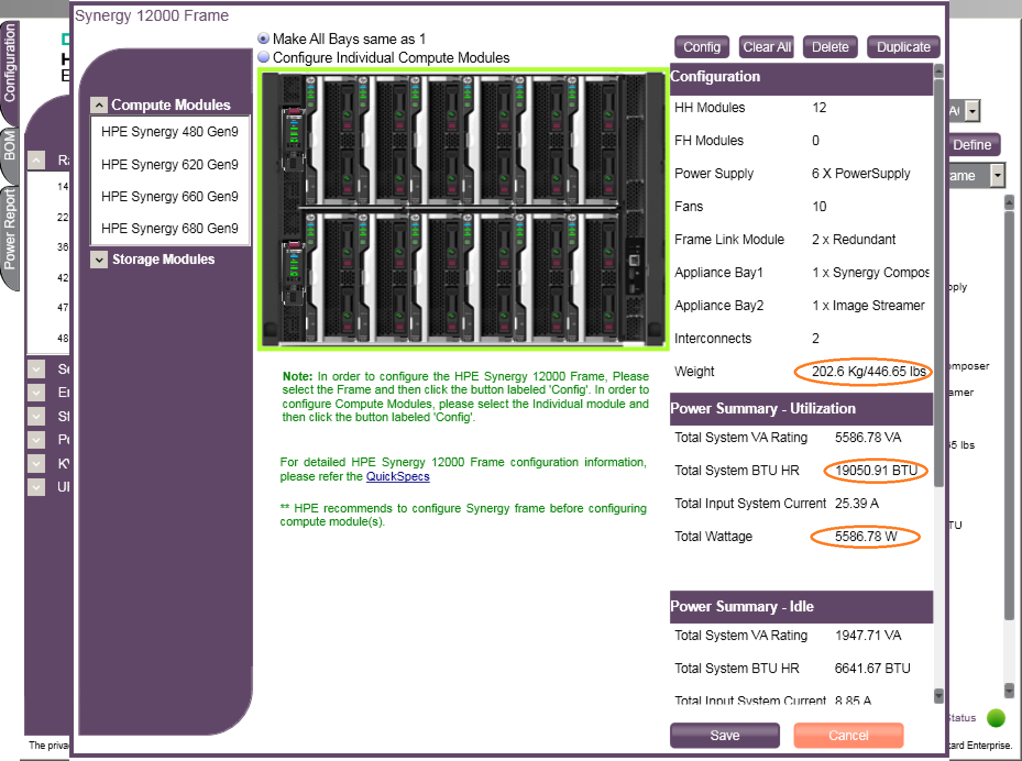Click the Clear All button

(767, 47)
